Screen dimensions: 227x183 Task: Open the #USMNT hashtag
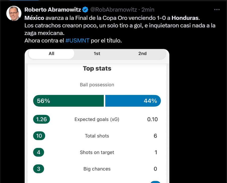click(77, 40)
